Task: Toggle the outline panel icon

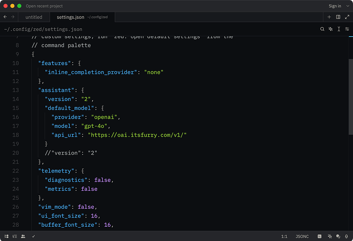Action: pos(15,236)
